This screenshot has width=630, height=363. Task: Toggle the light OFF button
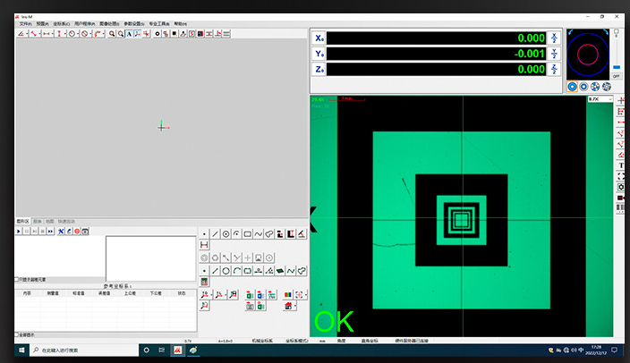(x=616, y=76)
